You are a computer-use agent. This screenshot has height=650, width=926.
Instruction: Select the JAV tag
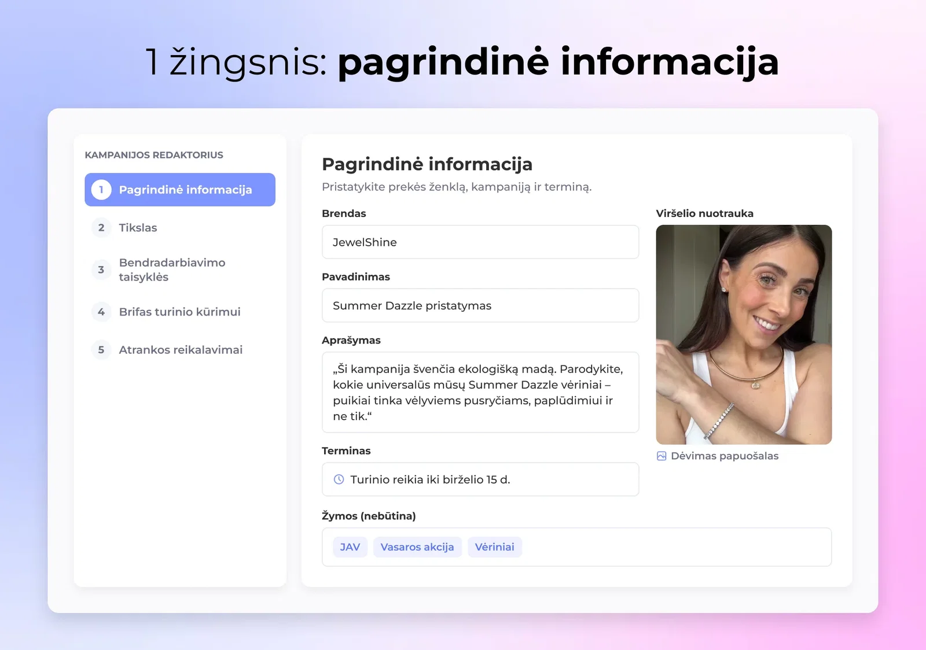pos(350,547)
